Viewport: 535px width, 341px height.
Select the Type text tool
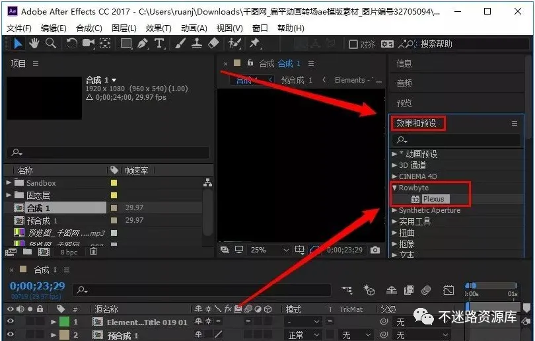click(x=159, y=44)
